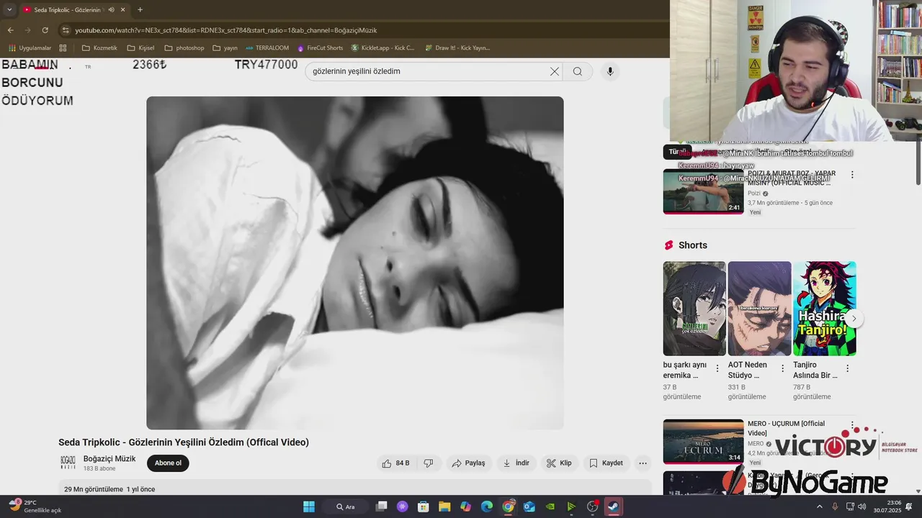Mute the tab via speaker icon
Image resolution: width=922 pixels, height=518 pixels.
tap(111, 10)
